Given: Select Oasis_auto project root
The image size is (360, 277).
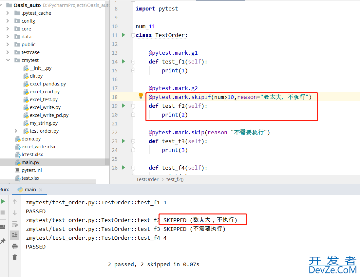Looking at the screenshot, I should click(27, 5).
